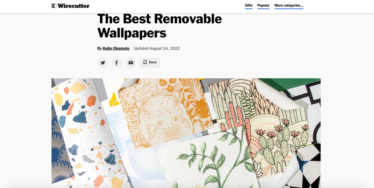The image size is (374, 188).
Task: Open the Wirecutter home logo
Action: pyautogui.click(x=74, y=6)
